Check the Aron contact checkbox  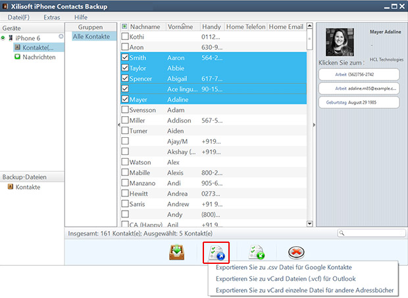pyautogui.click(x=125, y=47)
